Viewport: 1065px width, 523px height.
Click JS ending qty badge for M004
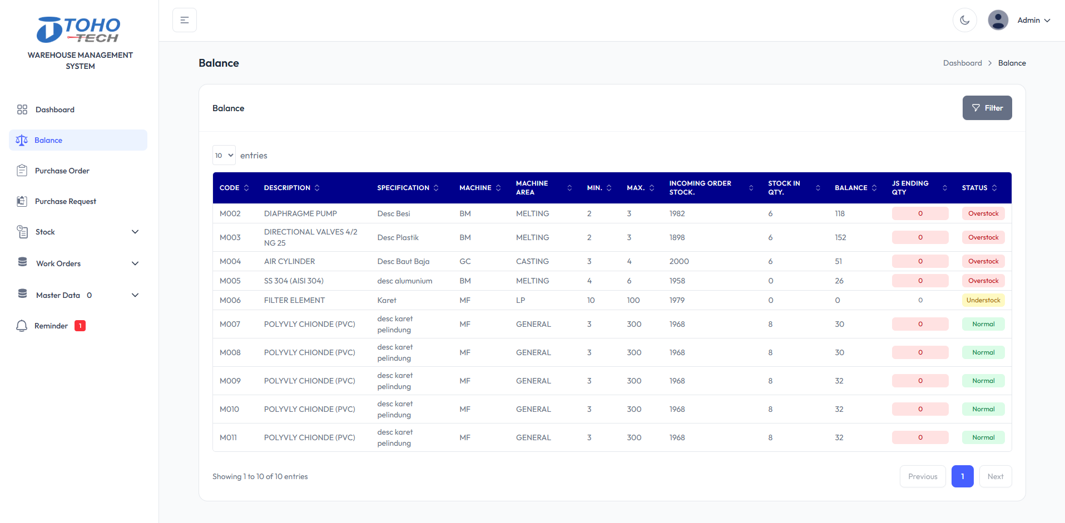click(920, 261)
